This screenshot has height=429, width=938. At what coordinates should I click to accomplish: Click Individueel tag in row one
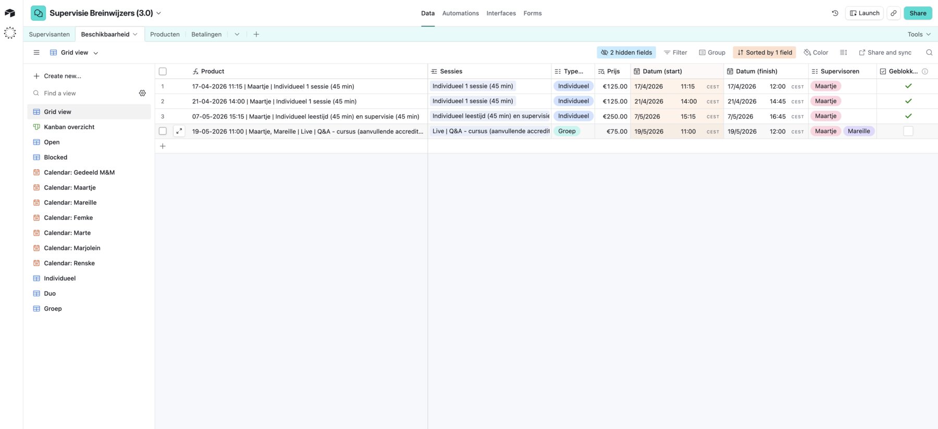(573, 86)
